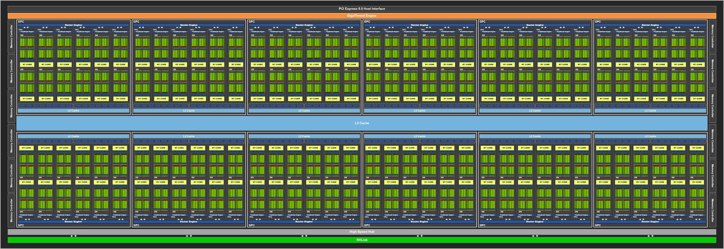Select the orange GigaThread Engine bar
Image resolution: width=724 pixels, height=249 pixels.
coord(362,16)
